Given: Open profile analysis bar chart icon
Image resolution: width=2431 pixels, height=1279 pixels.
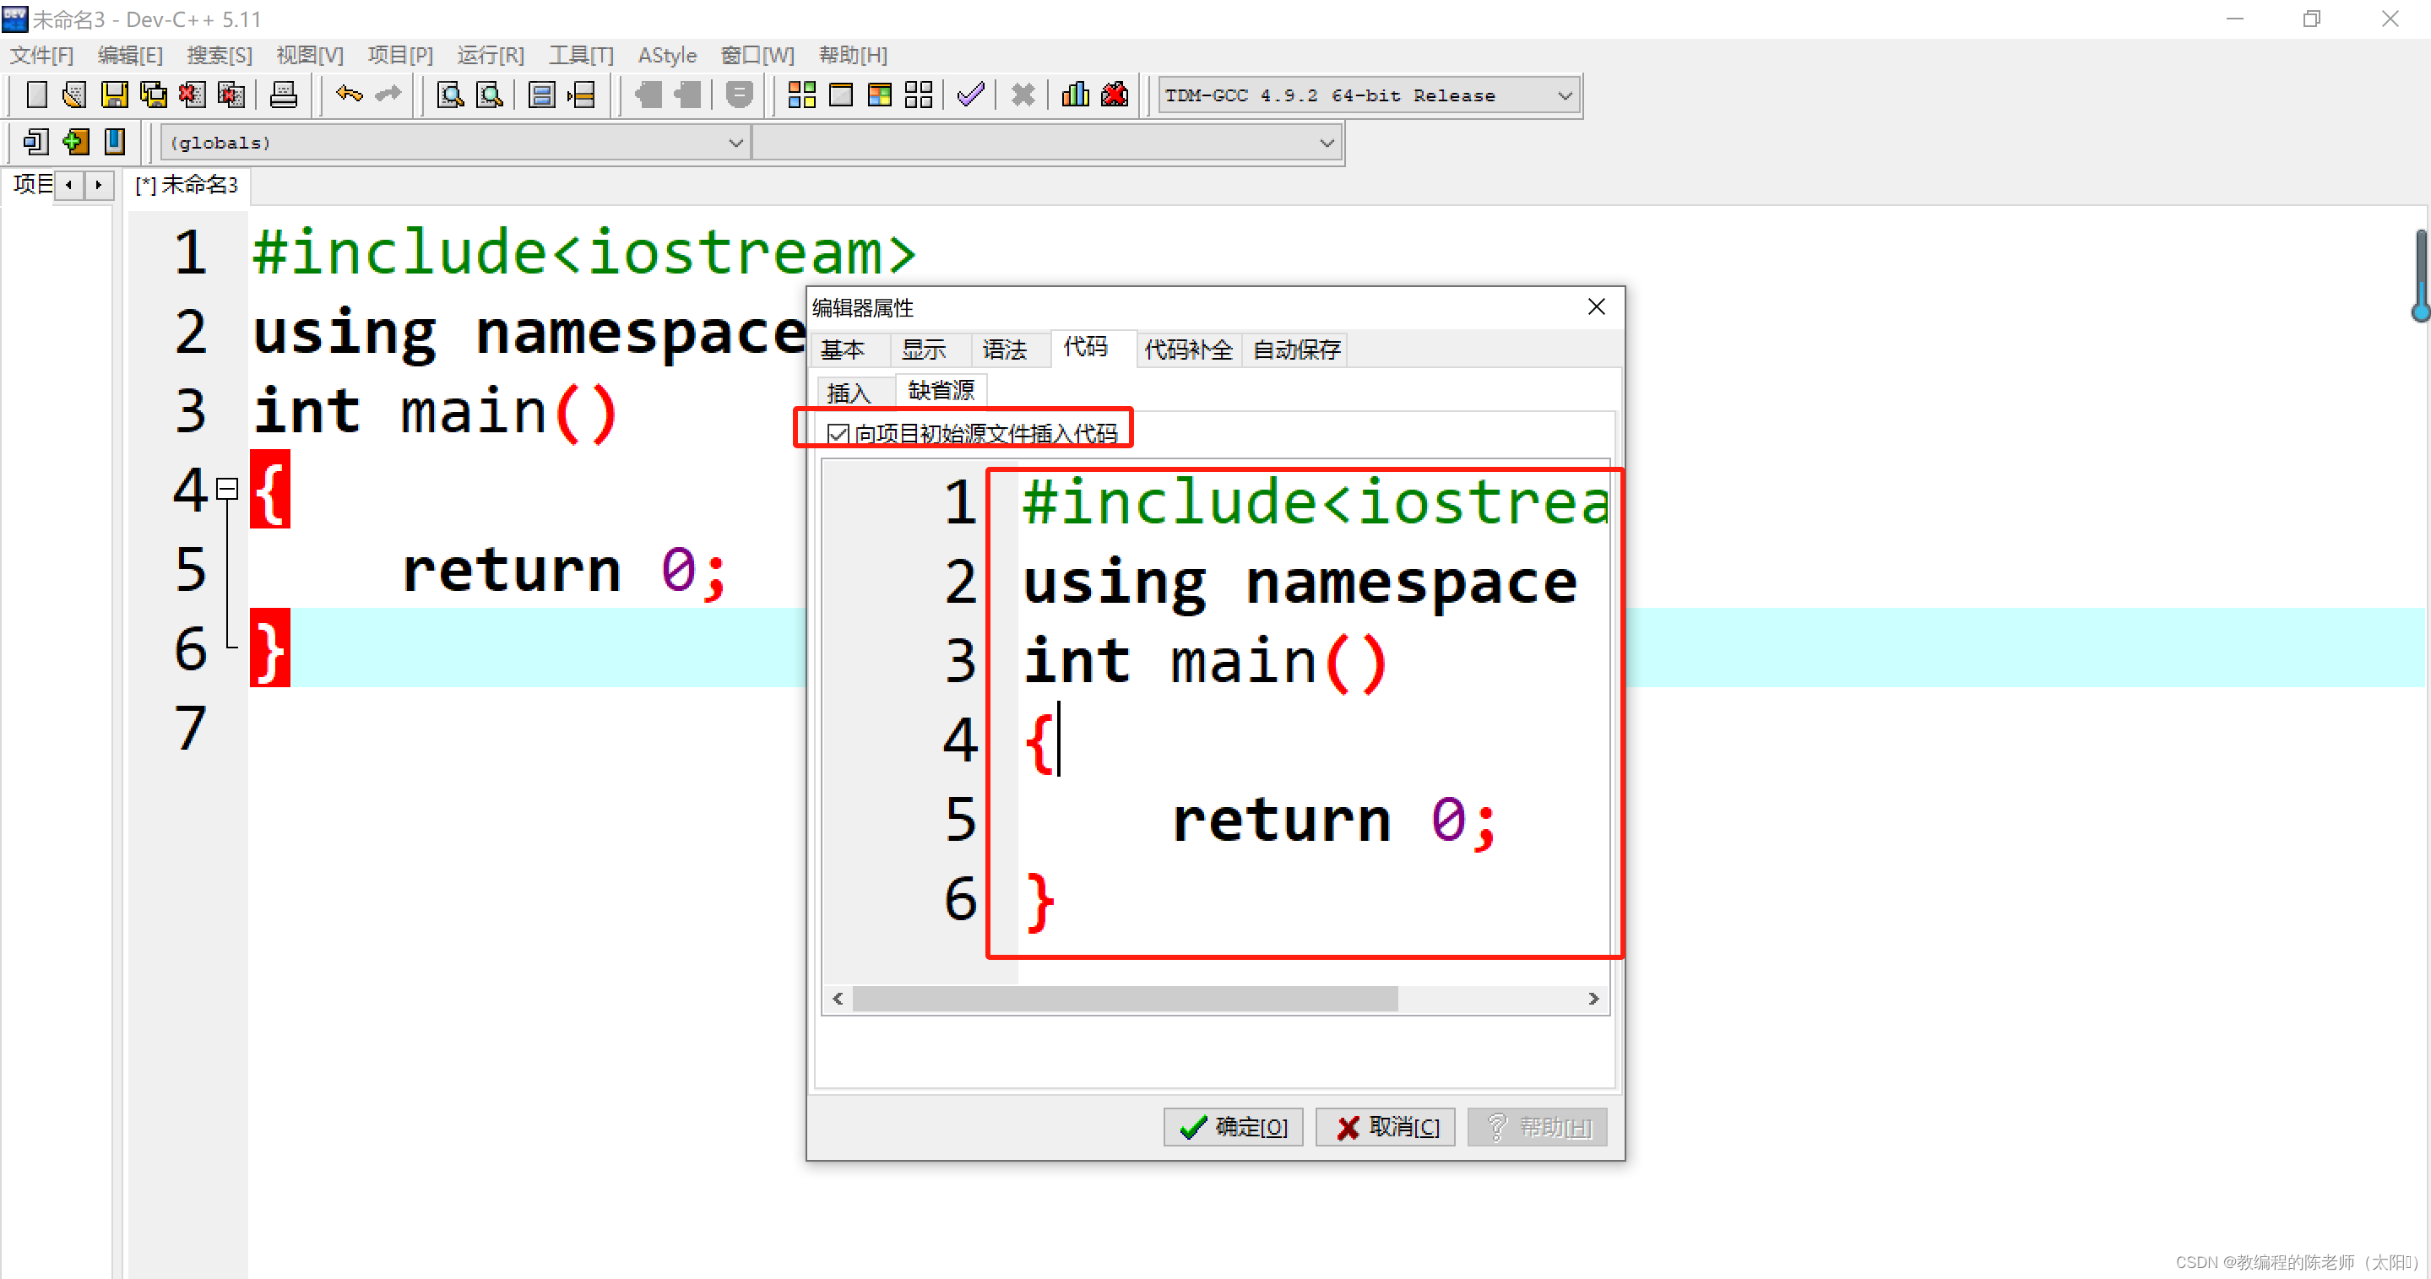Looking at the screenshot, I should (x=1075, y=95).
